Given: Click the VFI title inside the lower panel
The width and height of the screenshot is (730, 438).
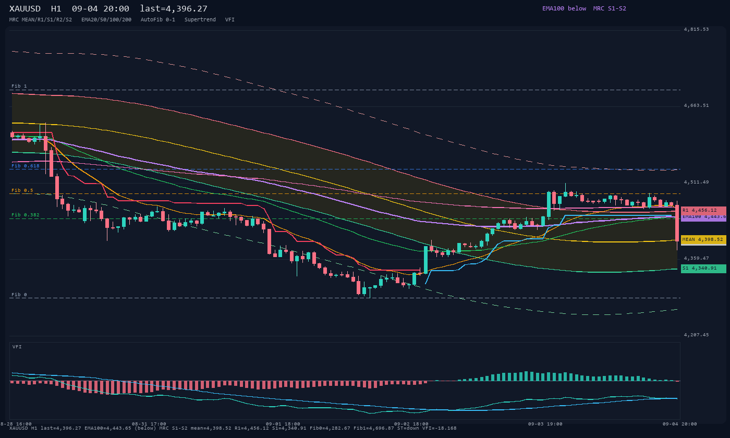Looking at the screenshot, I should click(17, 347).
